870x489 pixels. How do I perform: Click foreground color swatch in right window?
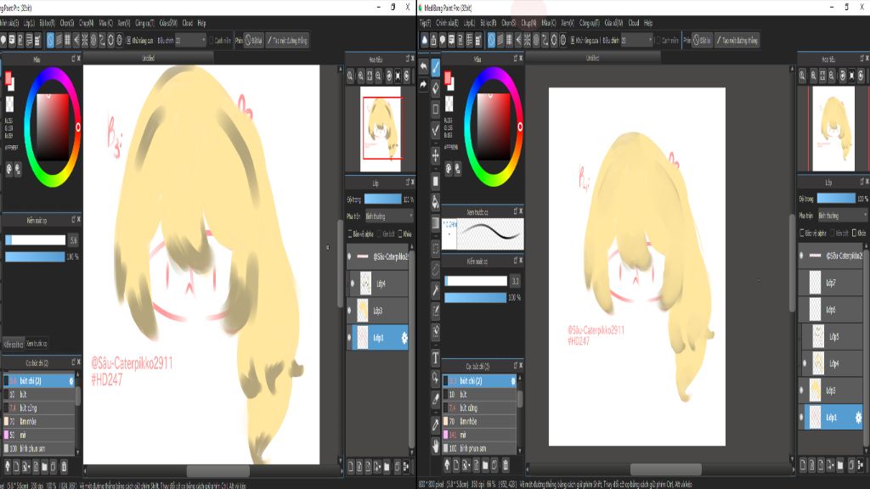[448, 77]
